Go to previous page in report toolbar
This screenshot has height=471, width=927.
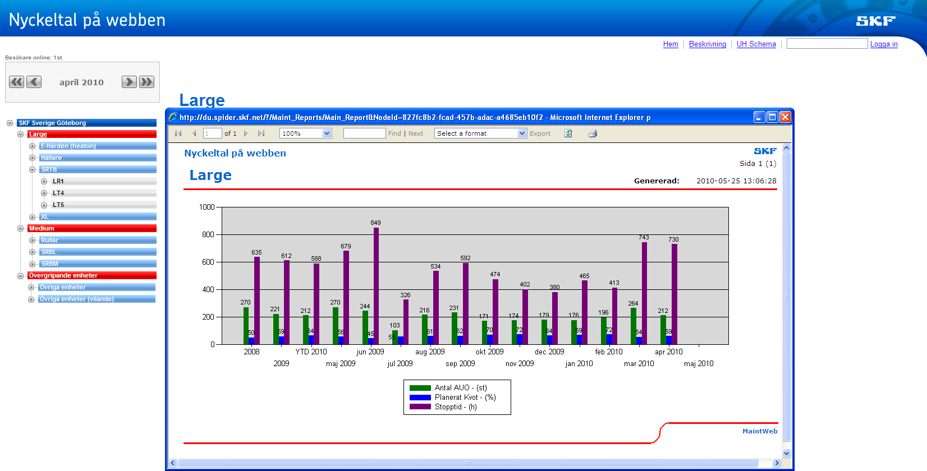coord(194,133)
